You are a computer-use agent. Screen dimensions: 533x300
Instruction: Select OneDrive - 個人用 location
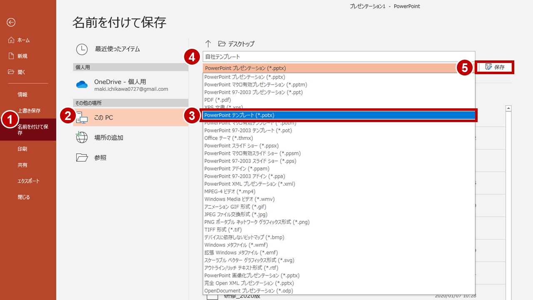pos(131,85)
